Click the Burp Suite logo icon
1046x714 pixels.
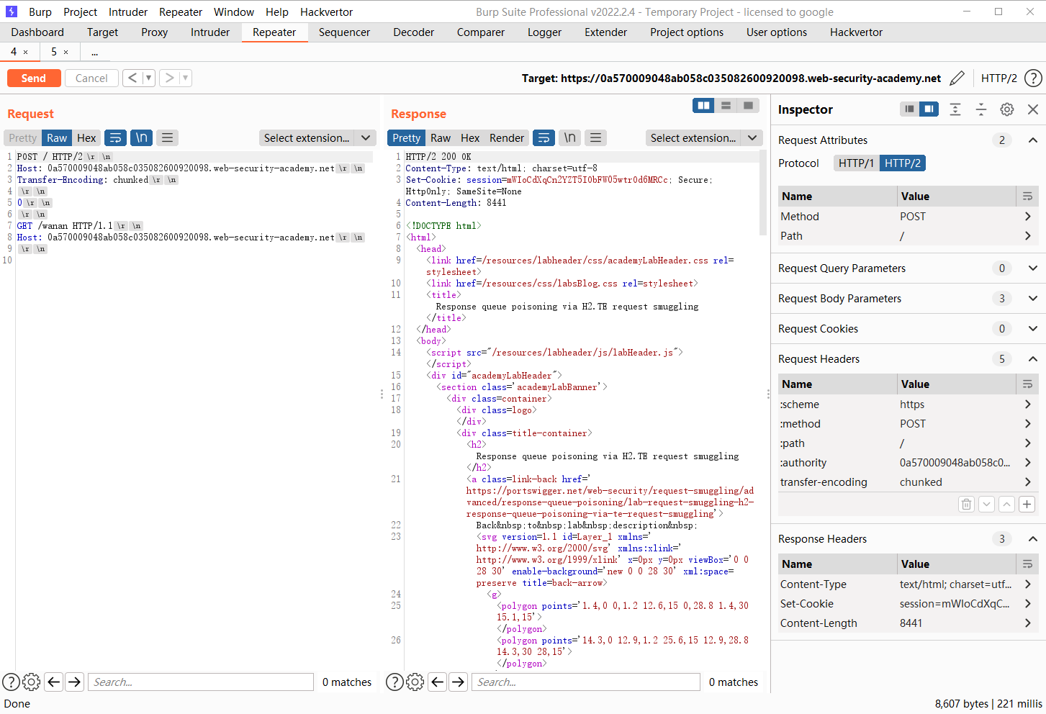coord(12,12)
